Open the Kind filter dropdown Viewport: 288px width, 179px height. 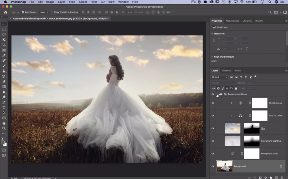pos(220,77)
